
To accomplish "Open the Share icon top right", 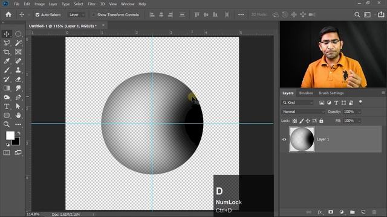I will 381,14.
